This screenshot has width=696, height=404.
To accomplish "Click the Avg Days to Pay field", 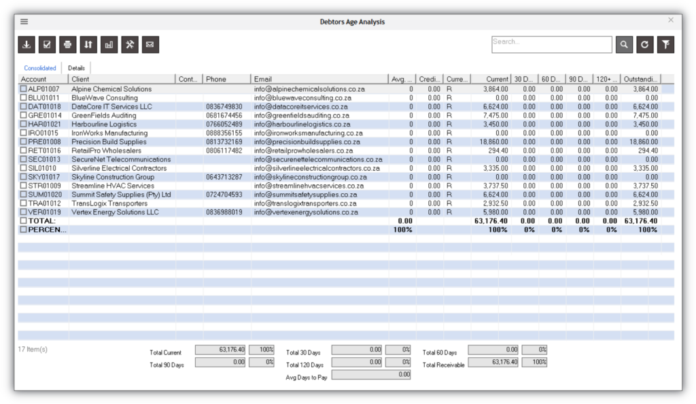I will [371, 375].
